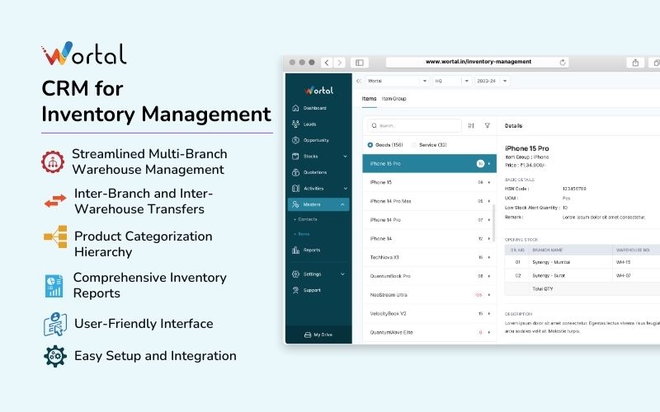Screen dimensions: 660x412
Task: Open the Quotations icon in sidebar
Action: coord(296,172)
